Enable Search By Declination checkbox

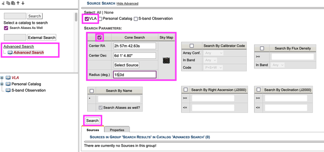(259, 90)
